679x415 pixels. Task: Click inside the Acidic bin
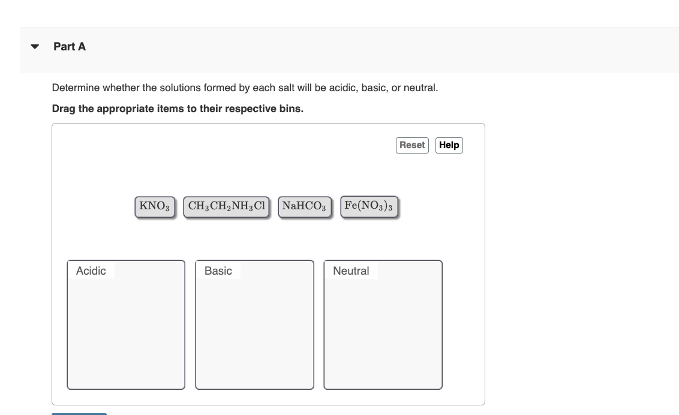point(125,330)
